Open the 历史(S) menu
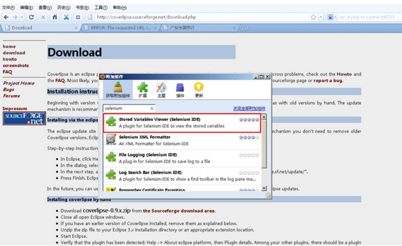This screenshot has width=402, height=246. (64, 8)
